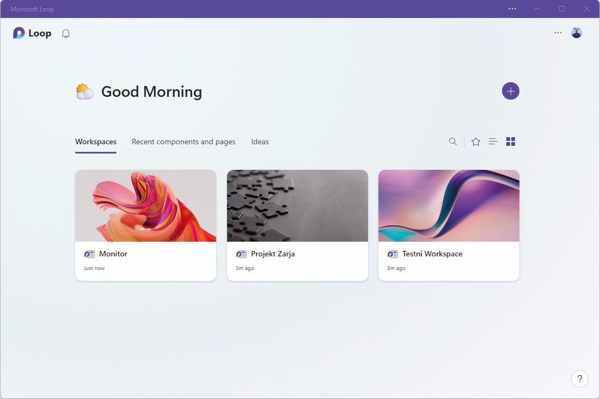Search workspaces with magnifier icon
The height and width of the screenshot is (399, 600).
click(x=452, y=142)
